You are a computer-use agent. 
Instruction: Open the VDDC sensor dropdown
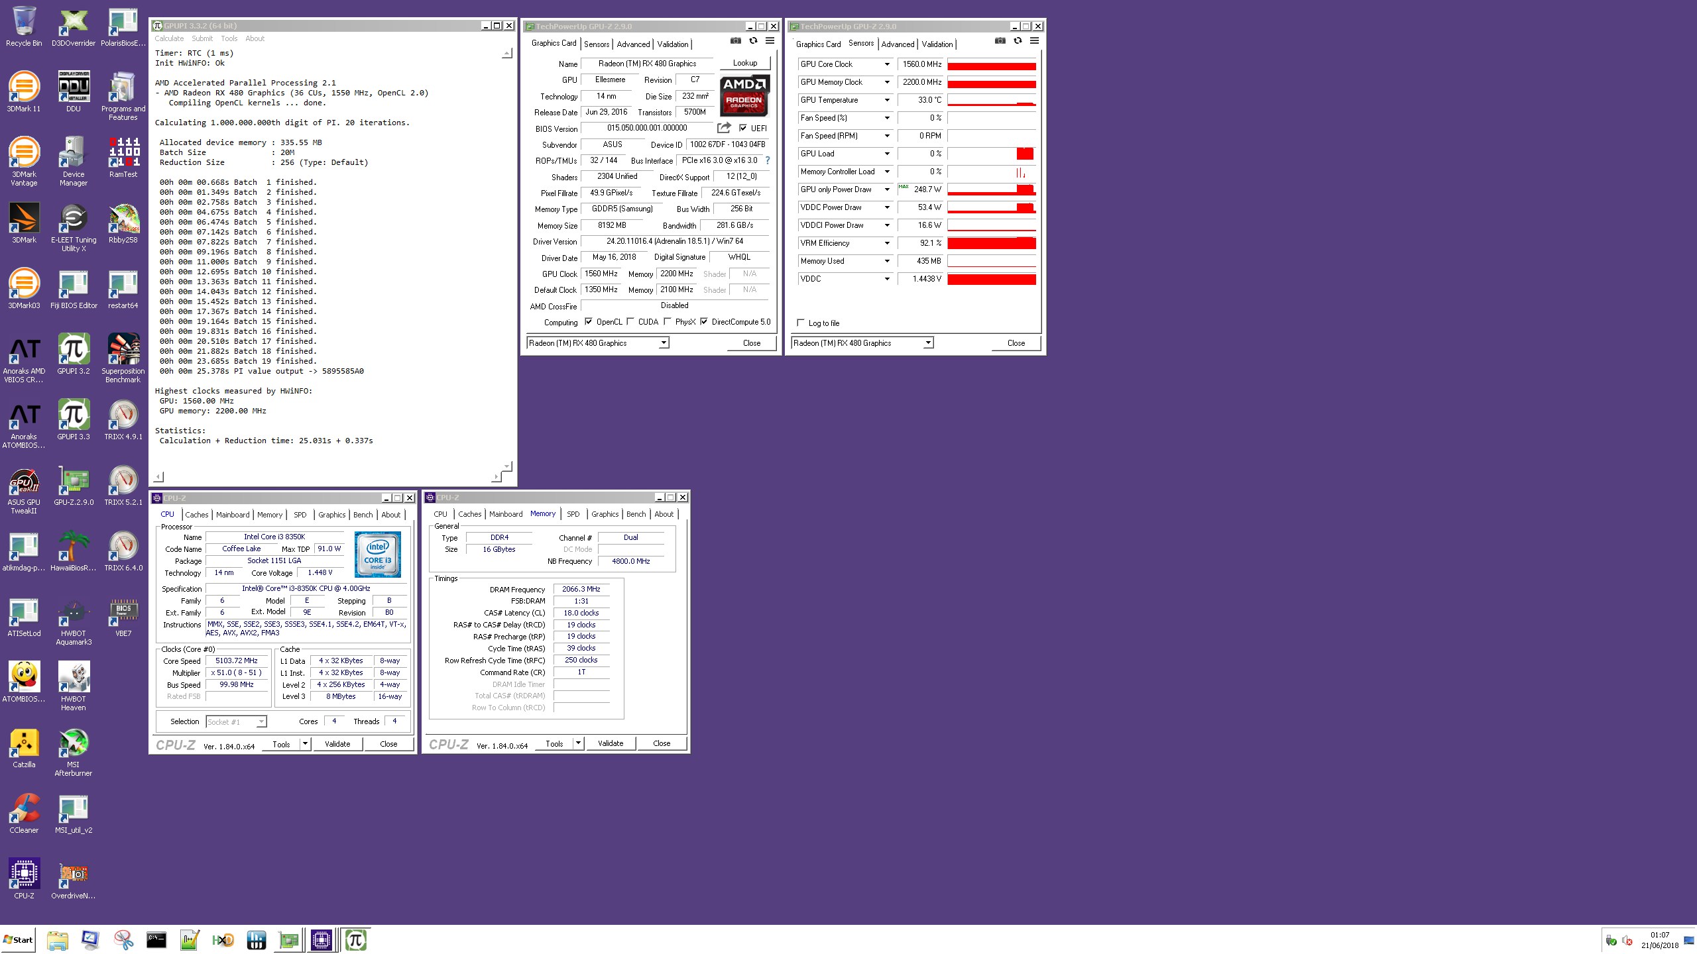pos(887,279)
